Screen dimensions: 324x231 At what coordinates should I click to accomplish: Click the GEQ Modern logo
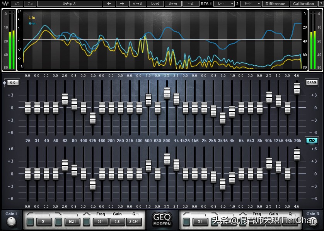pos(162,219)
